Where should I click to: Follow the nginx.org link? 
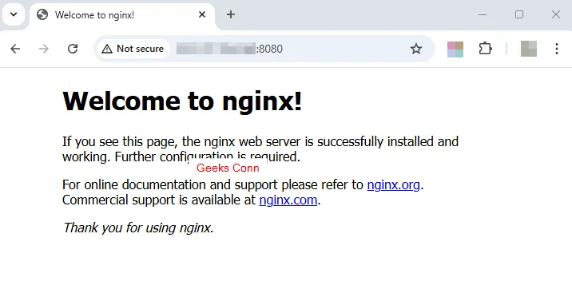tap(393, 184)
